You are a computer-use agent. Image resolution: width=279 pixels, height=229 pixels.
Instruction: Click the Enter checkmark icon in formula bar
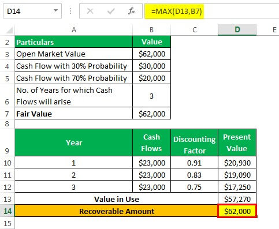pyautogui.click(x=111, y=11)
